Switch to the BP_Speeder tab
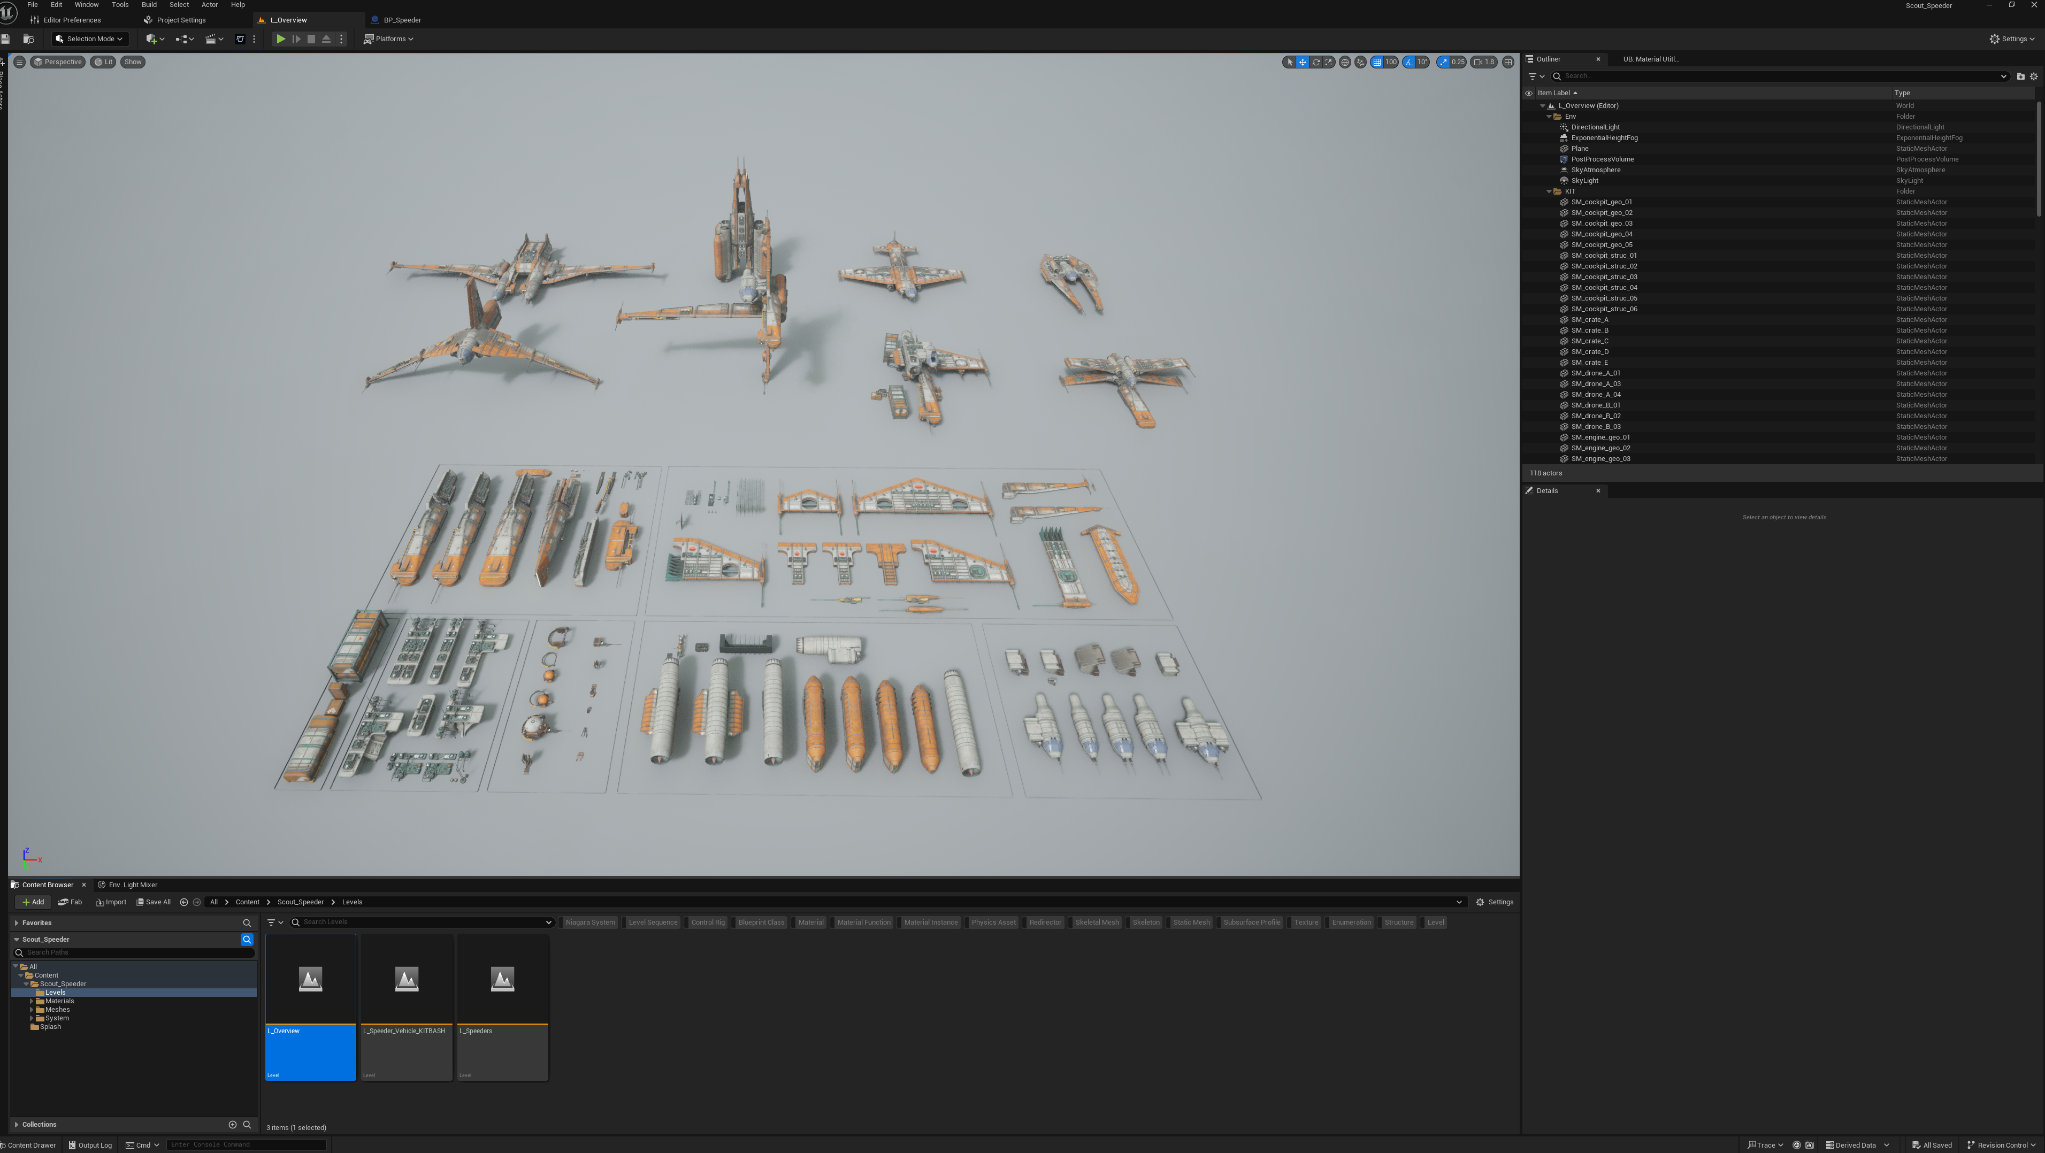2045x1153 pixels. [402, 20]
